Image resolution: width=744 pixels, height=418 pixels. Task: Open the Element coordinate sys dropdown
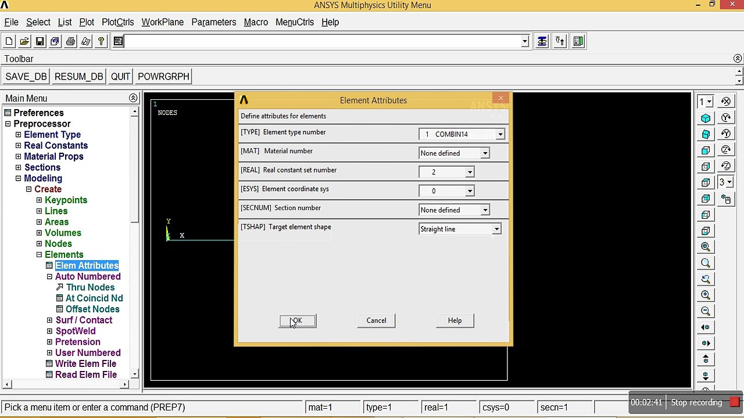click(470, 191)
